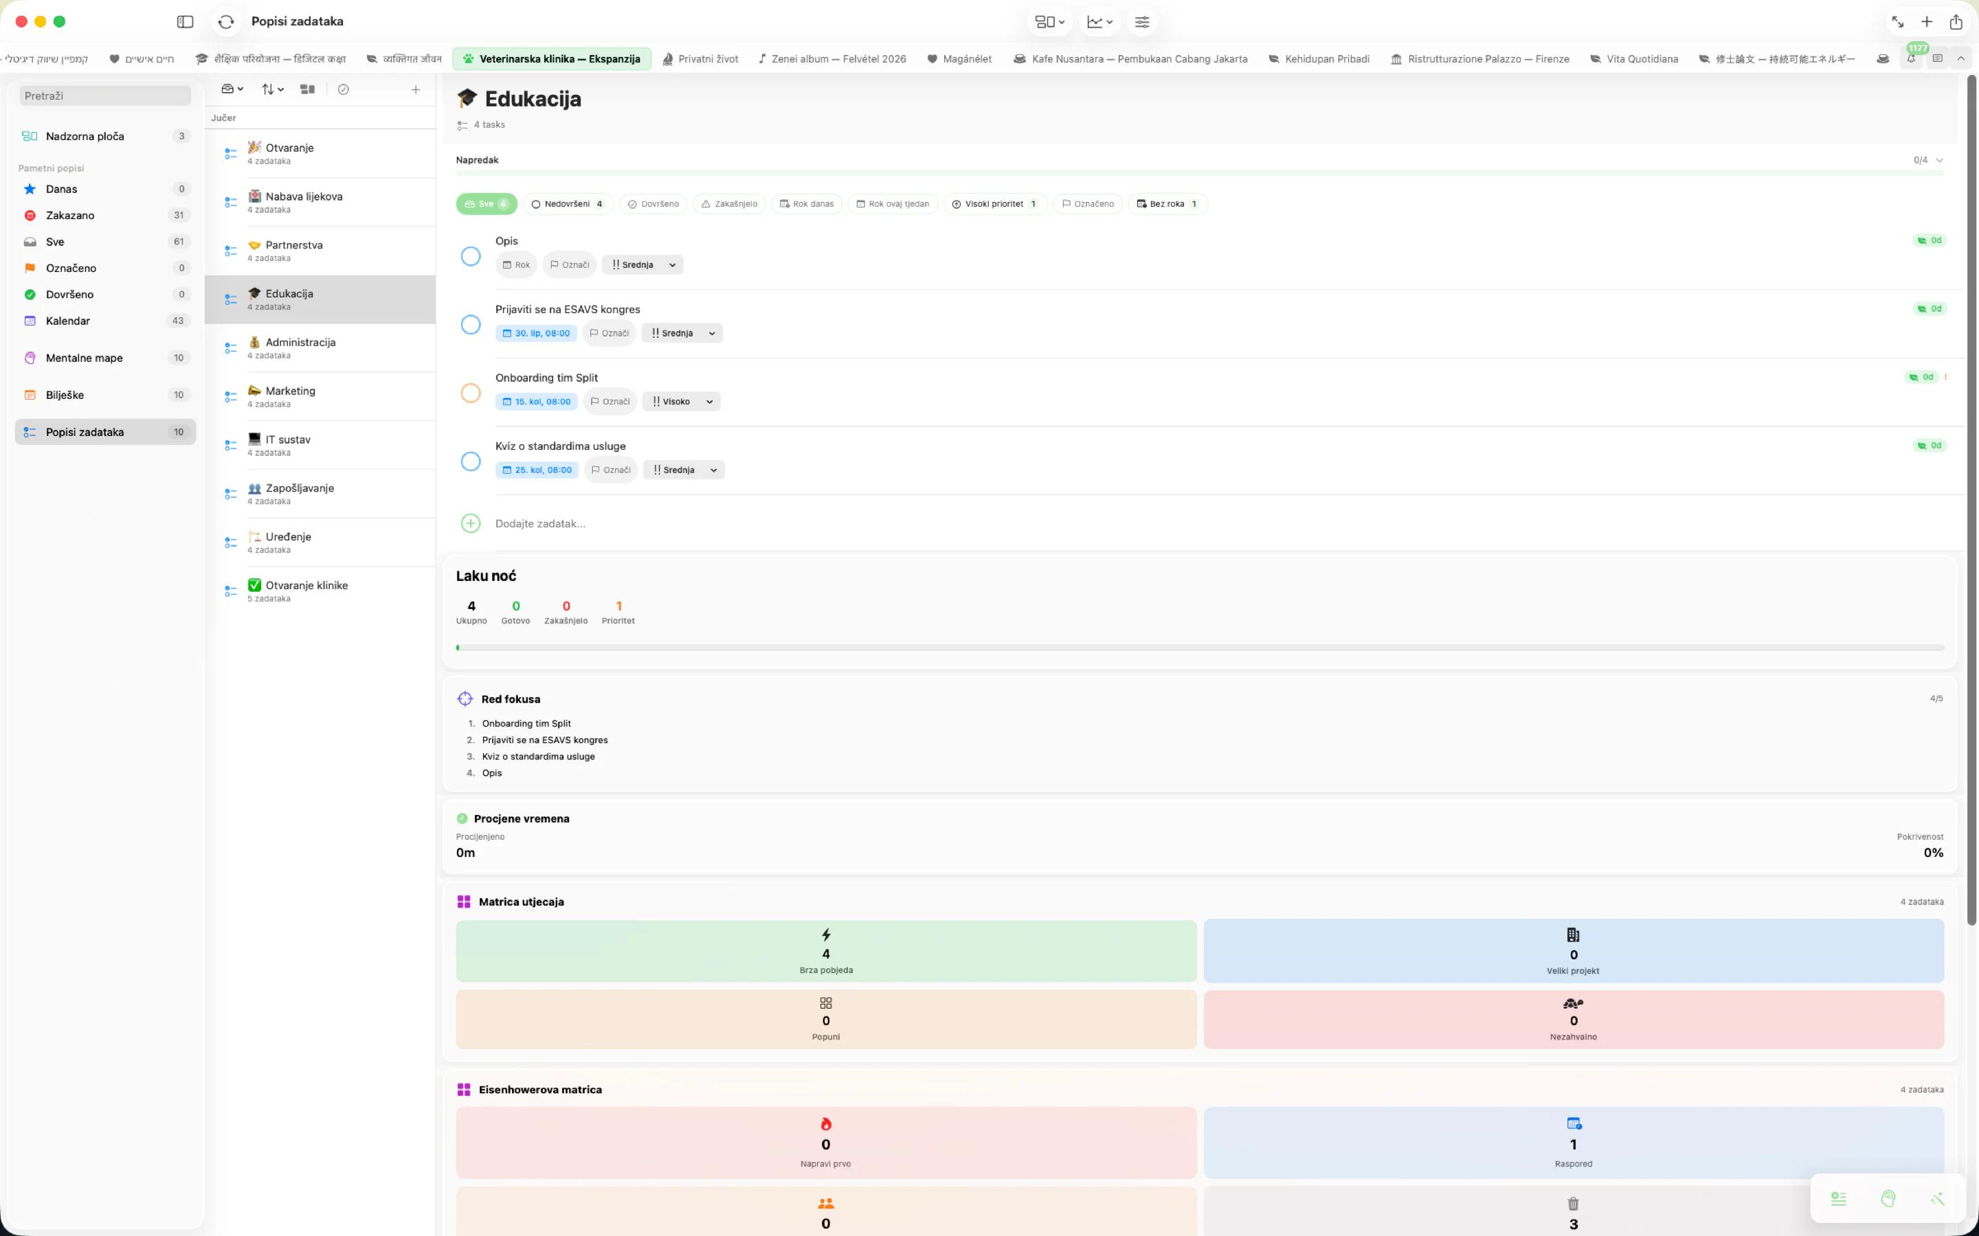Click the add task plus circle icon
The image size is (1979, 1236).
tap(470, 523)
